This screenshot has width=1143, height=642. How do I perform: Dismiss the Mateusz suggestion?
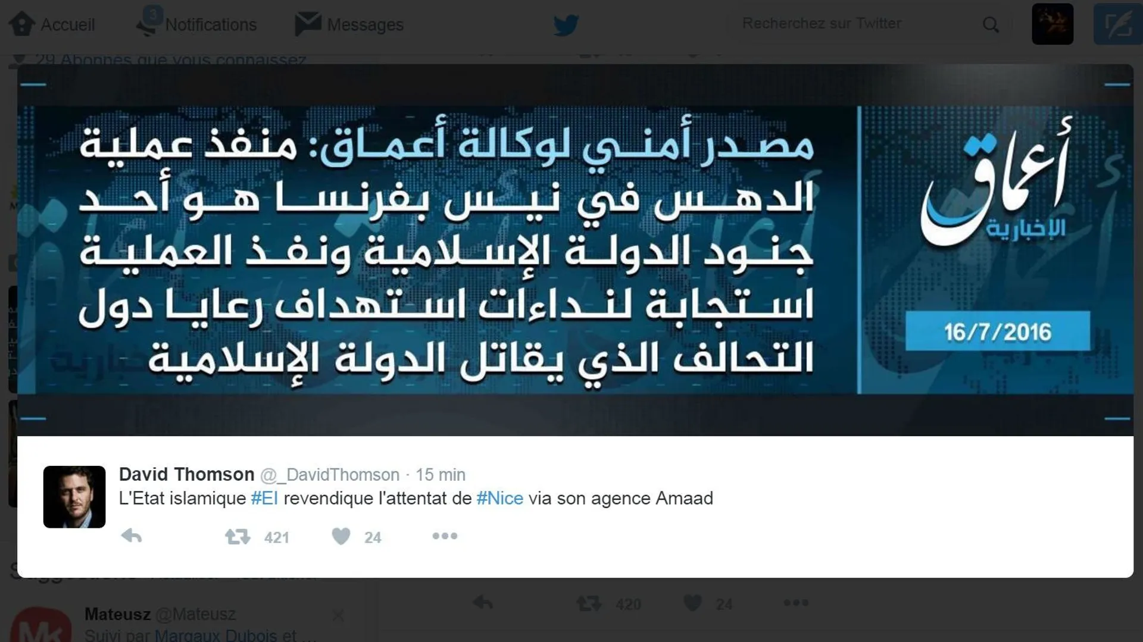click(x=338, y=615)
